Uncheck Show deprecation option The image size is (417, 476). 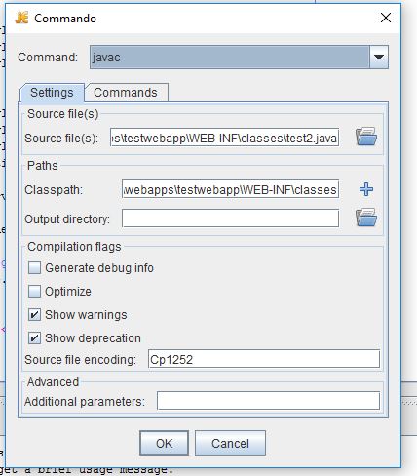click(34, 338)
